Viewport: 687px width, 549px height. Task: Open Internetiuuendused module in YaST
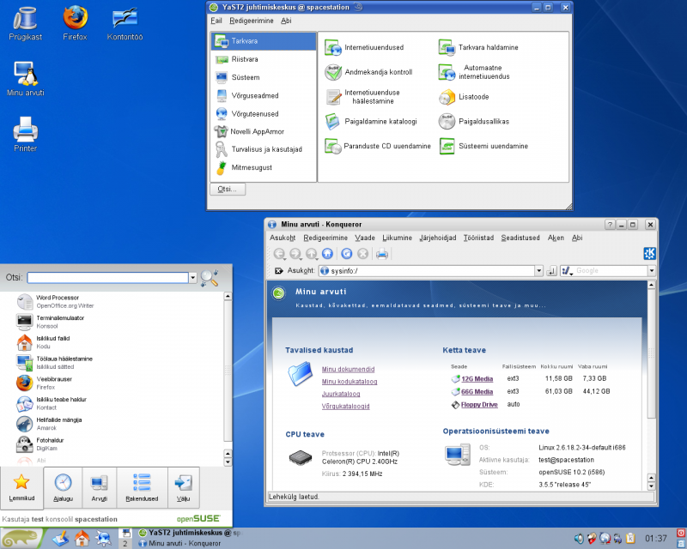click(x=364, y=47)
